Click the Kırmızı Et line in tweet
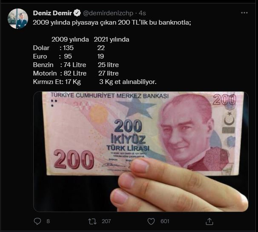The height and width of the screenshot is (232, 258). (x=95, y=82)
